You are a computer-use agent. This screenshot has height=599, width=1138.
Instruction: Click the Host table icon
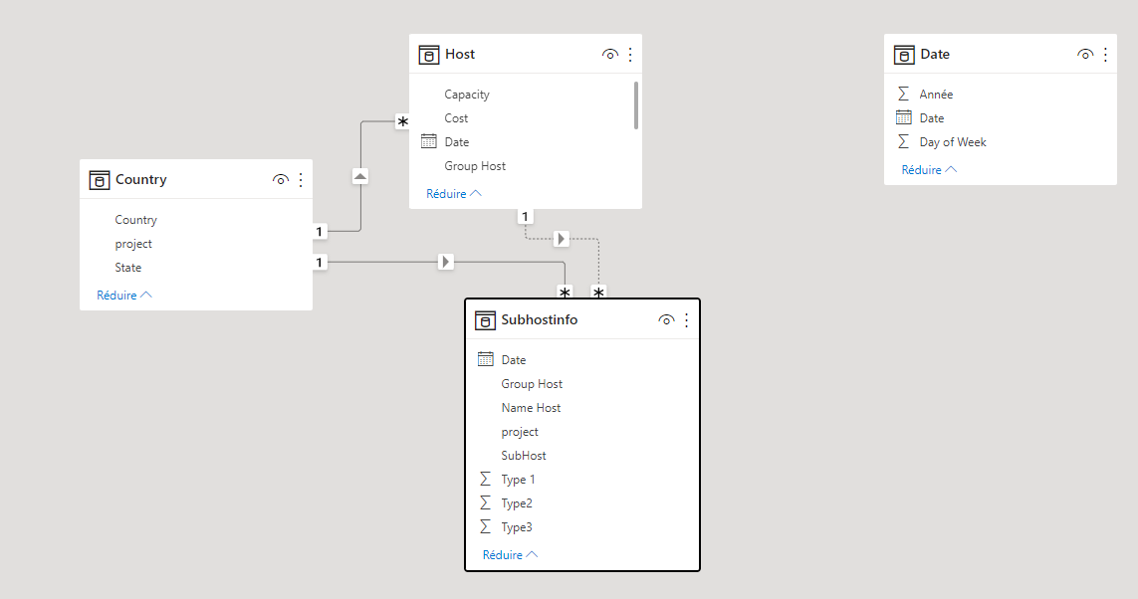(x=429, y=55)
